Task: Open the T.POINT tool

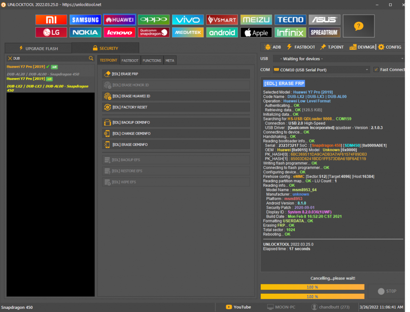Action: 332,47
